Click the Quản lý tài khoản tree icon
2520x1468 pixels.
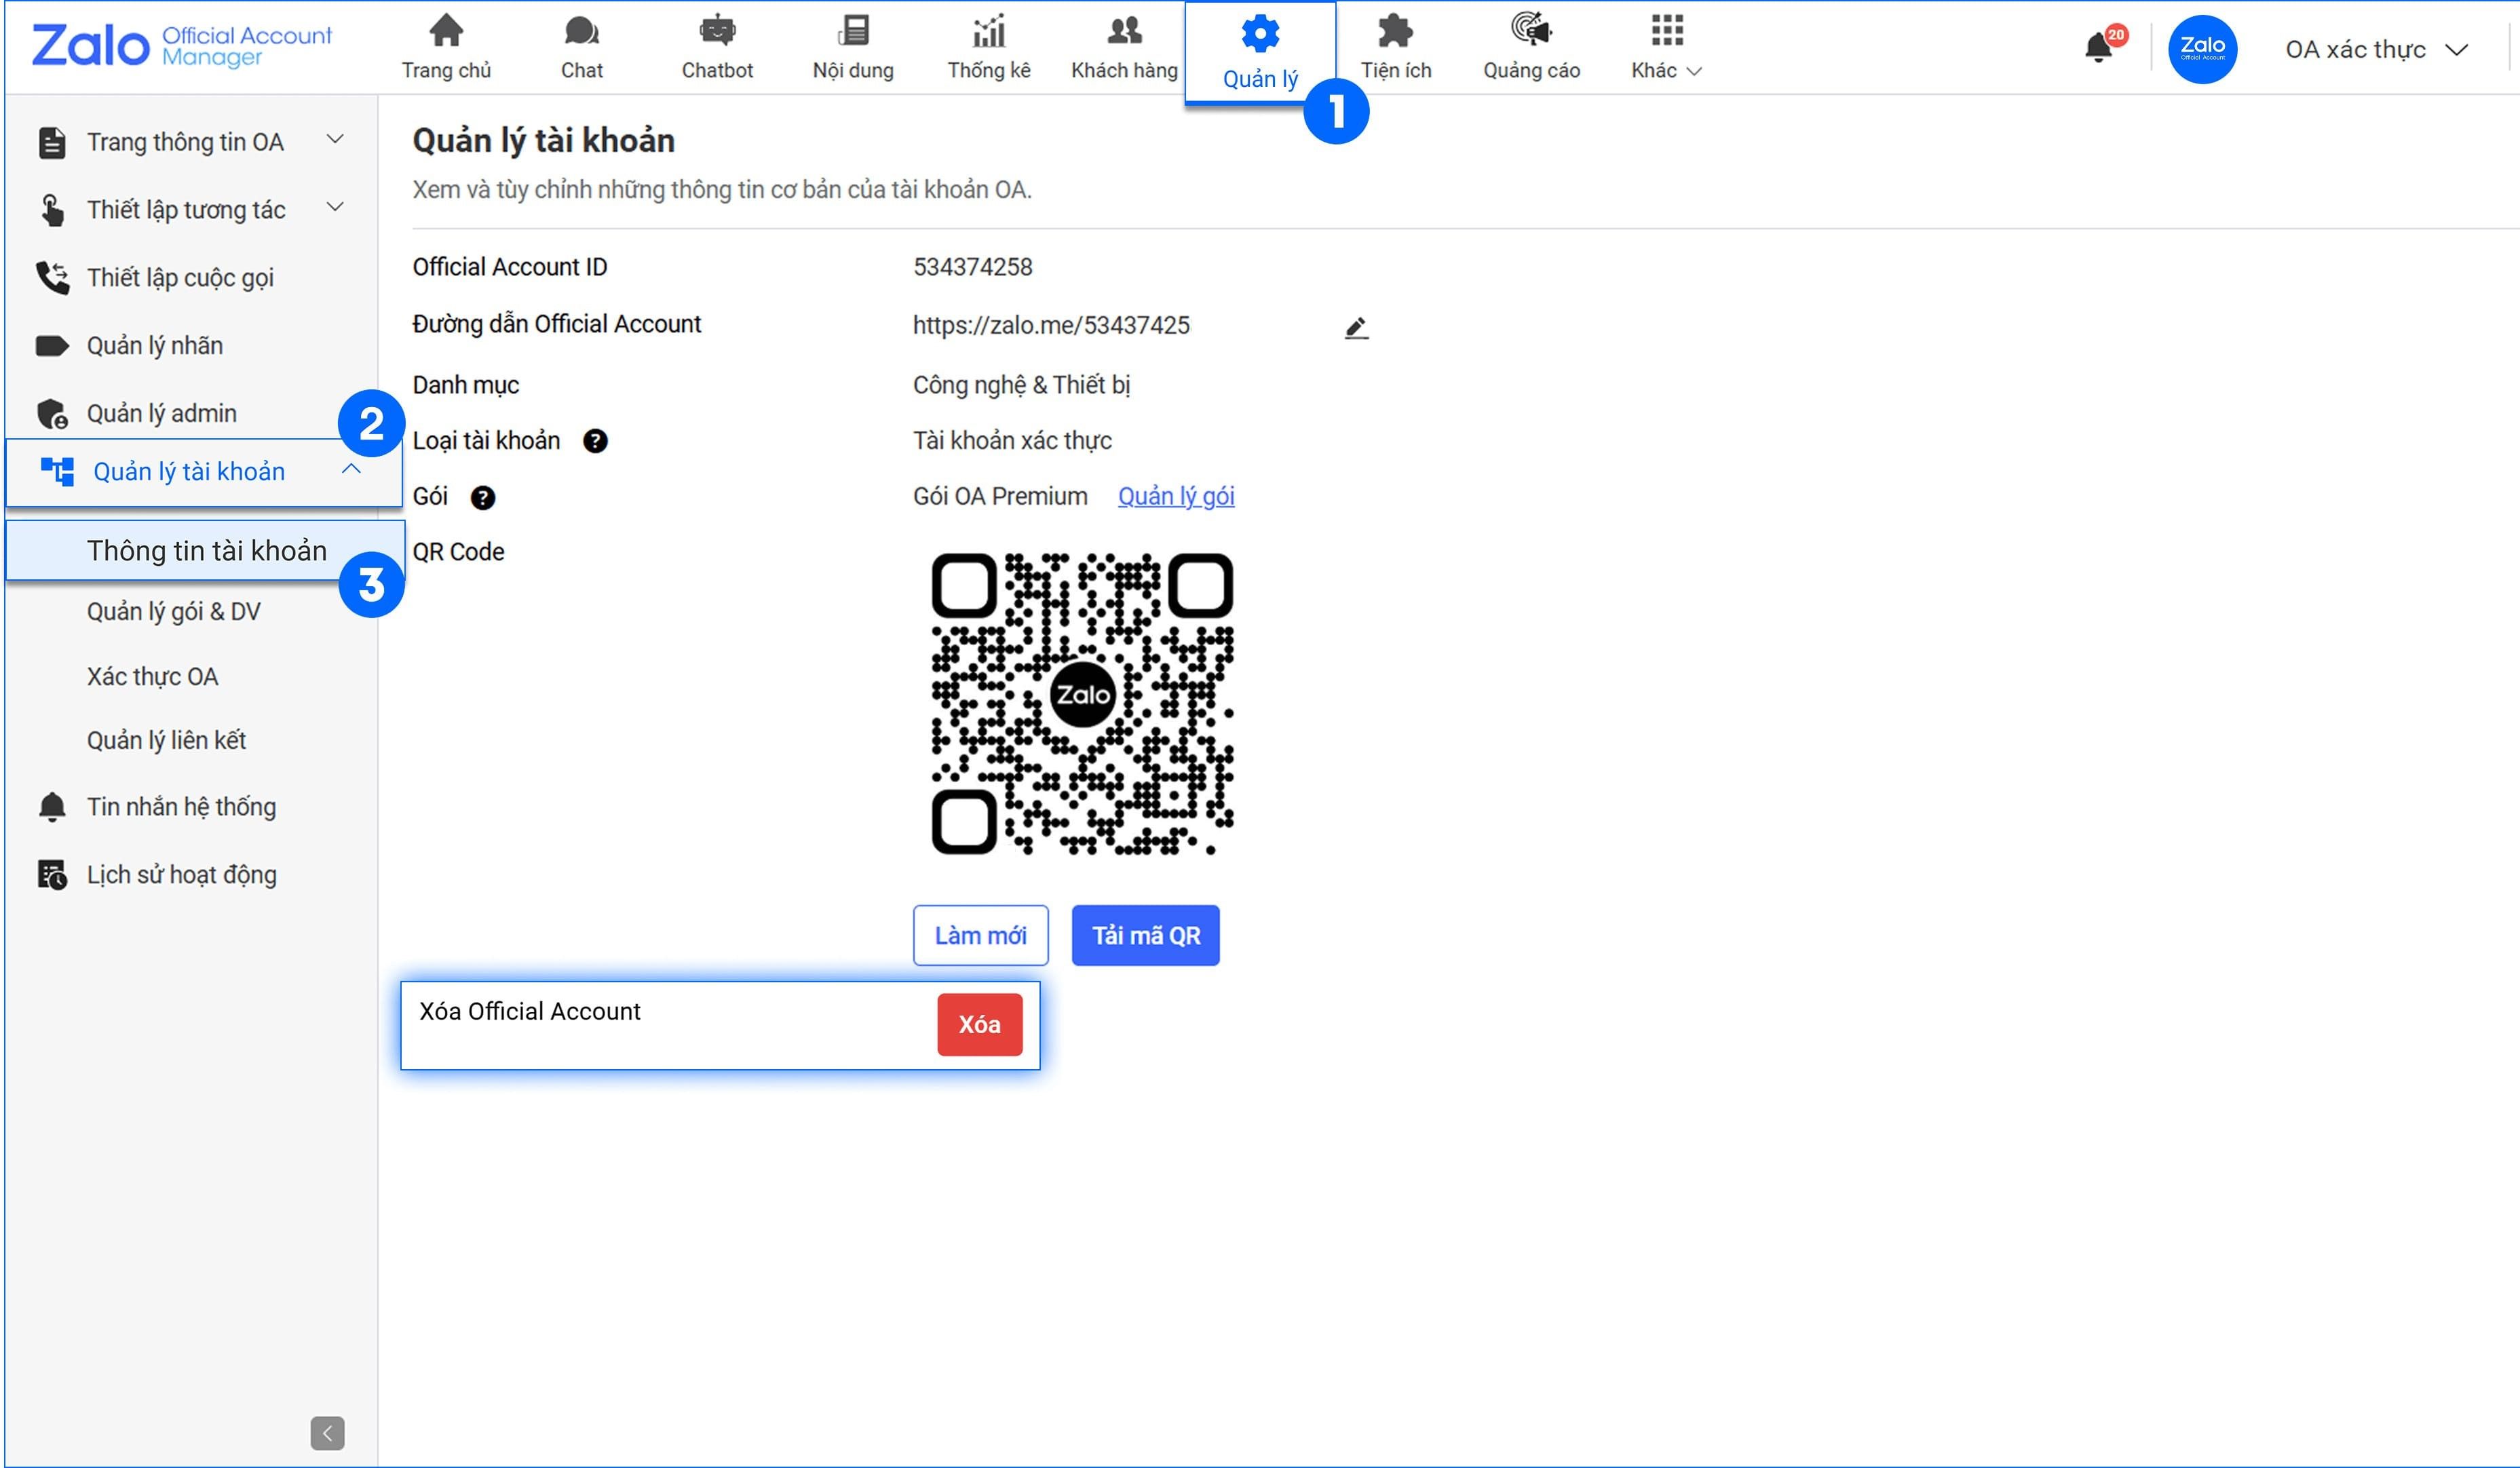click(x=57, y=471)
